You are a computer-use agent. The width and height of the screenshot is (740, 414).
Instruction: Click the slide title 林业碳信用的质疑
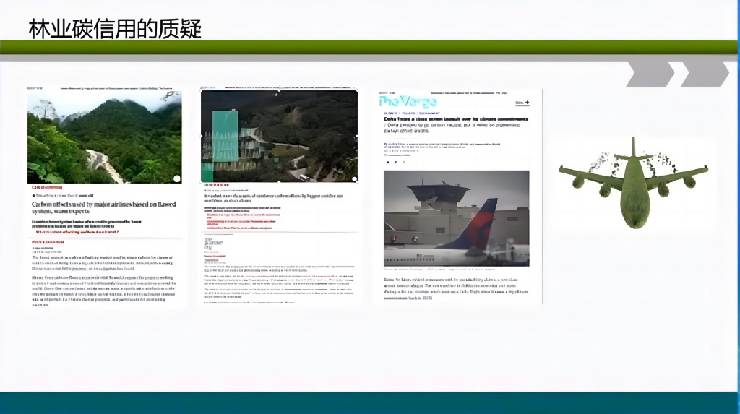click(x=115, y=29)
